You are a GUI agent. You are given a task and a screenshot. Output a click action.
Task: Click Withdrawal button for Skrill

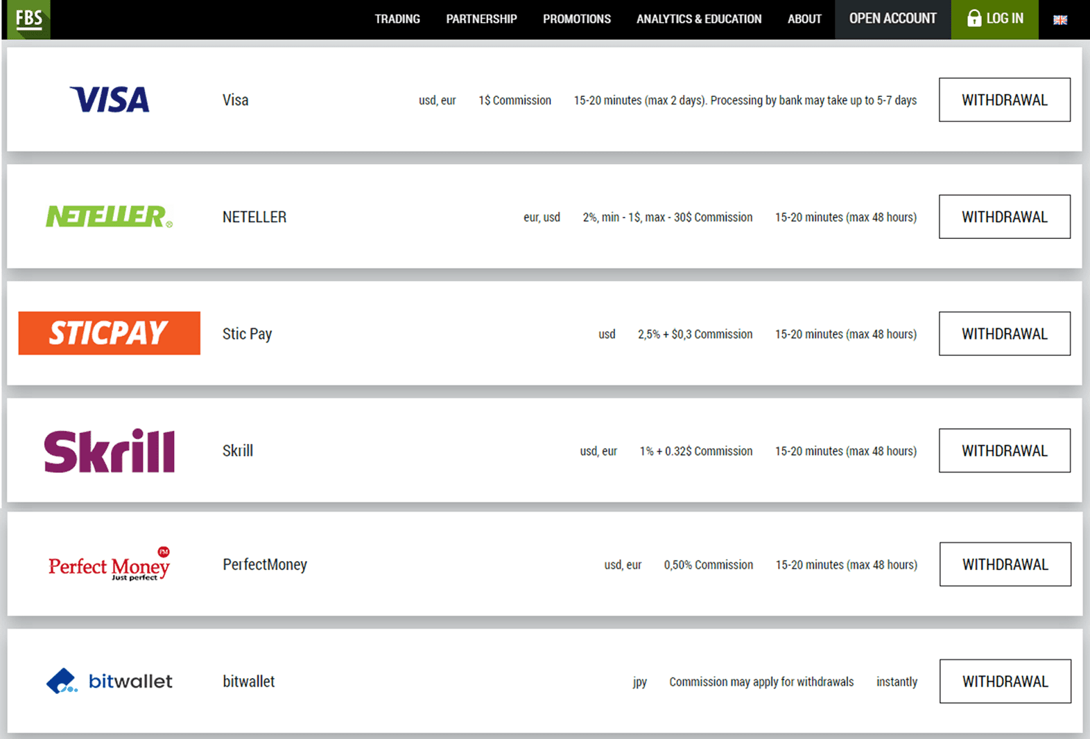point(1005,451)
